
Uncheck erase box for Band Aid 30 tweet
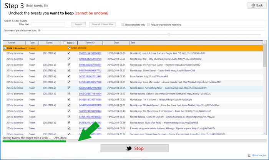point(69,111)
